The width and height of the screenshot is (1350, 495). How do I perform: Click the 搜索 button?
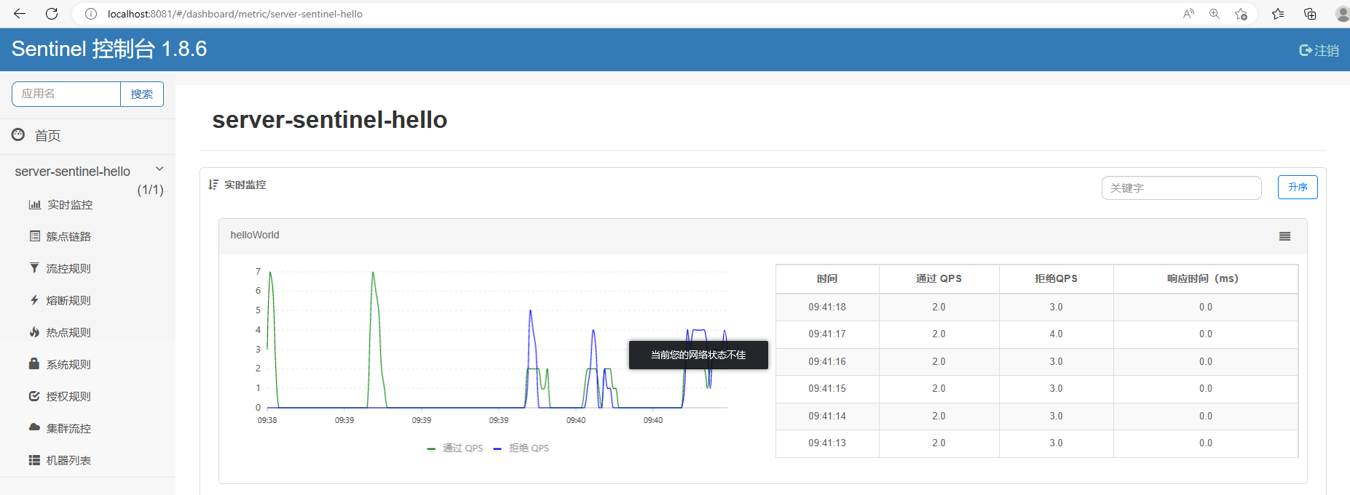[x=142, y=94]
